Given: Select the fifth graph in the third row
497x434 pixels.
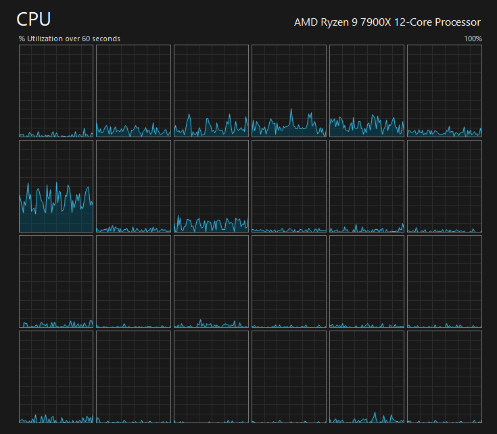Looking at the screenshot, I should point(366,282).
